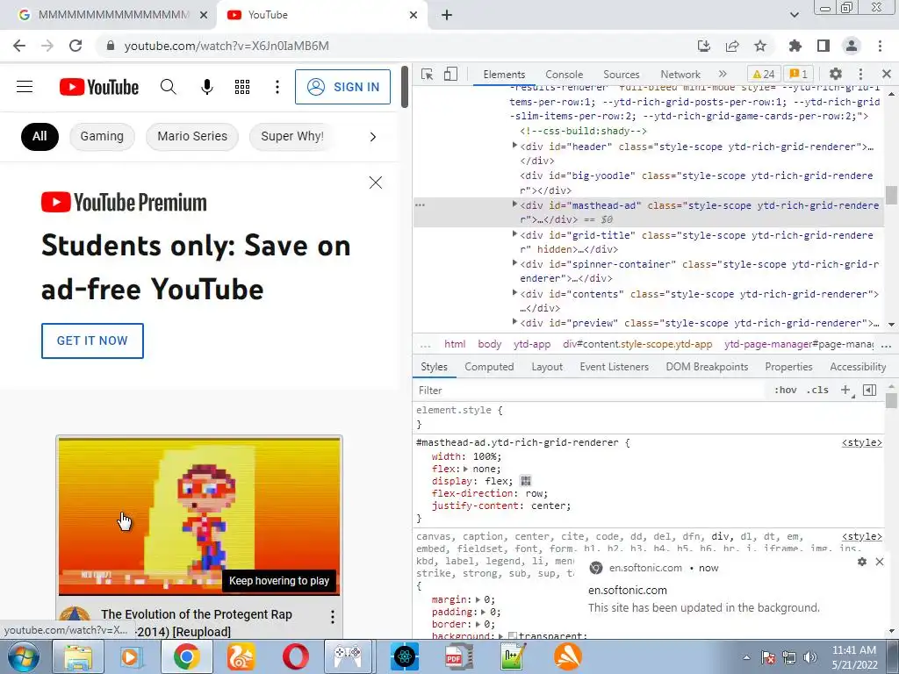899x674 pixels.
Task: Open Chrome extensions puzzle icon
Action: point(795,46)
